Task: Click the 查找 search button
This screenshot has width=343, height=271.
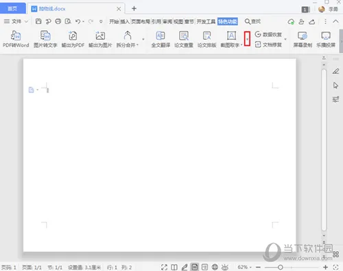Action: point(252,22)
